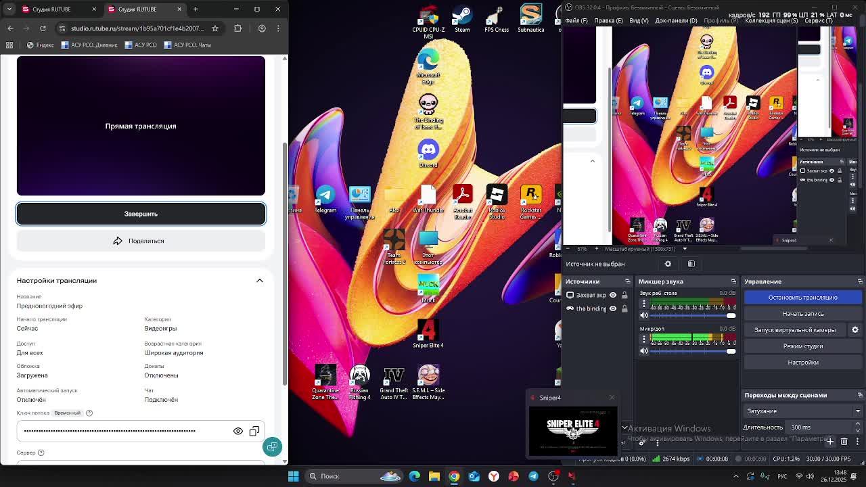Open Микр/доп audio options menu
Screen dimensions: 866x487
coord(644,339)
